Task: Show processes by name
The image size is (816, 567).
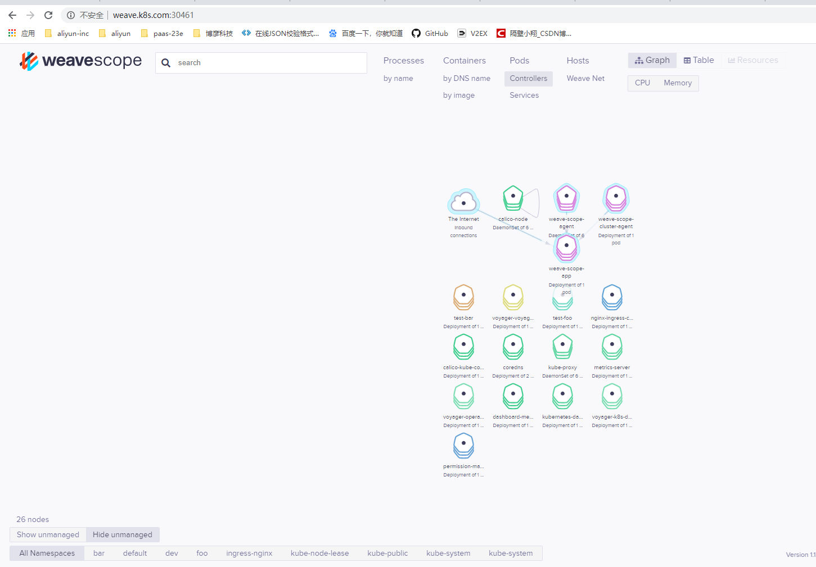Action: pyautogui.click(x=398, y=79)
